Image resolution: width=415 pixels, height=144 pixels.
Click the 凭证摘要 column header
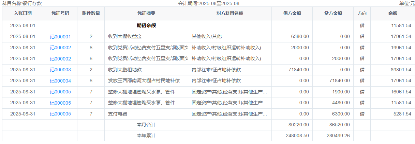click(146, 14)
